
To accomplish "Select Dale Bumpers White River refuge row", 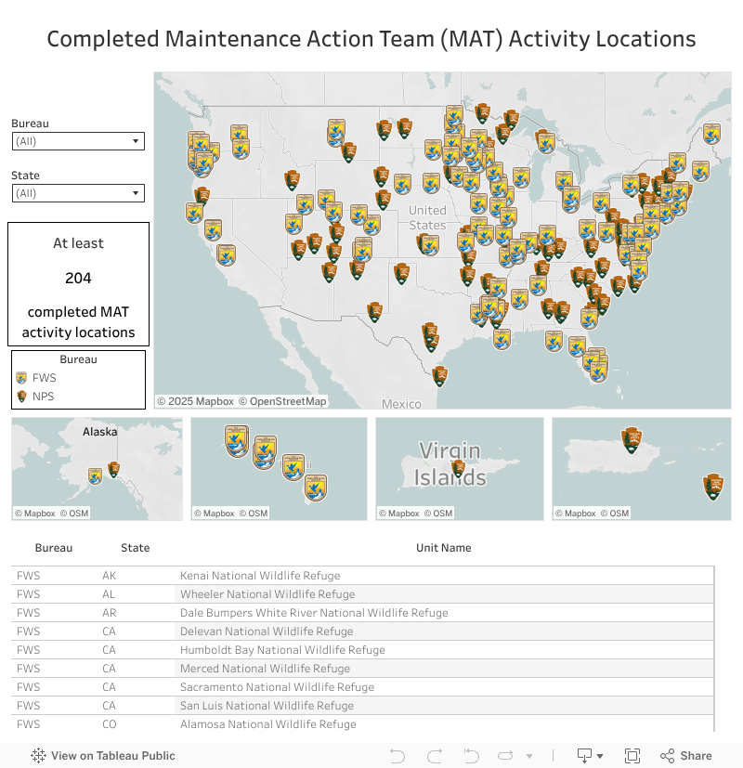I will pyautogui.click(x=362, y=613).
